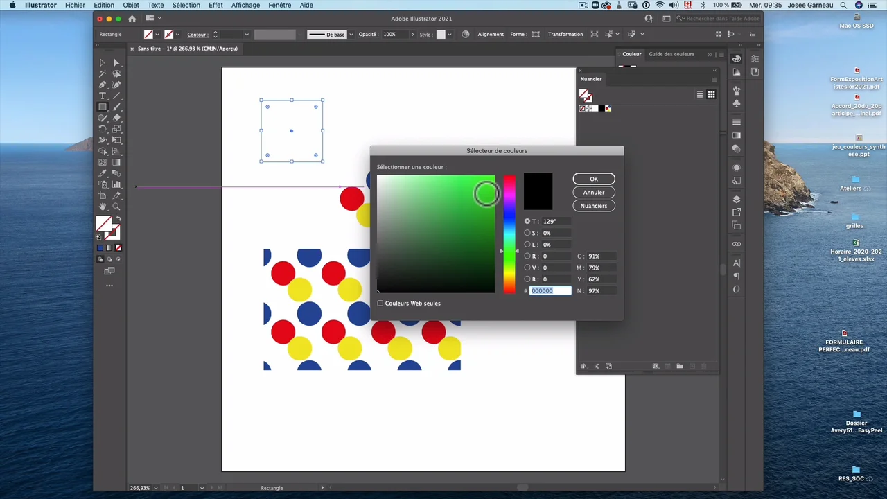Viewport: 887px width, 499px height.
Task: Click the hex value field 000000
Action: pyautogui.click(x=550, y=291)
